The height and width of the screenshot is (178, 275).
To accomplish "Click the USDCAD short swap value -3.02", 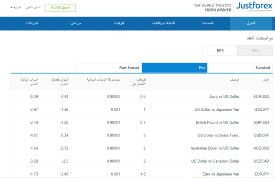I will pyautogui.click(x=34, y=161).
